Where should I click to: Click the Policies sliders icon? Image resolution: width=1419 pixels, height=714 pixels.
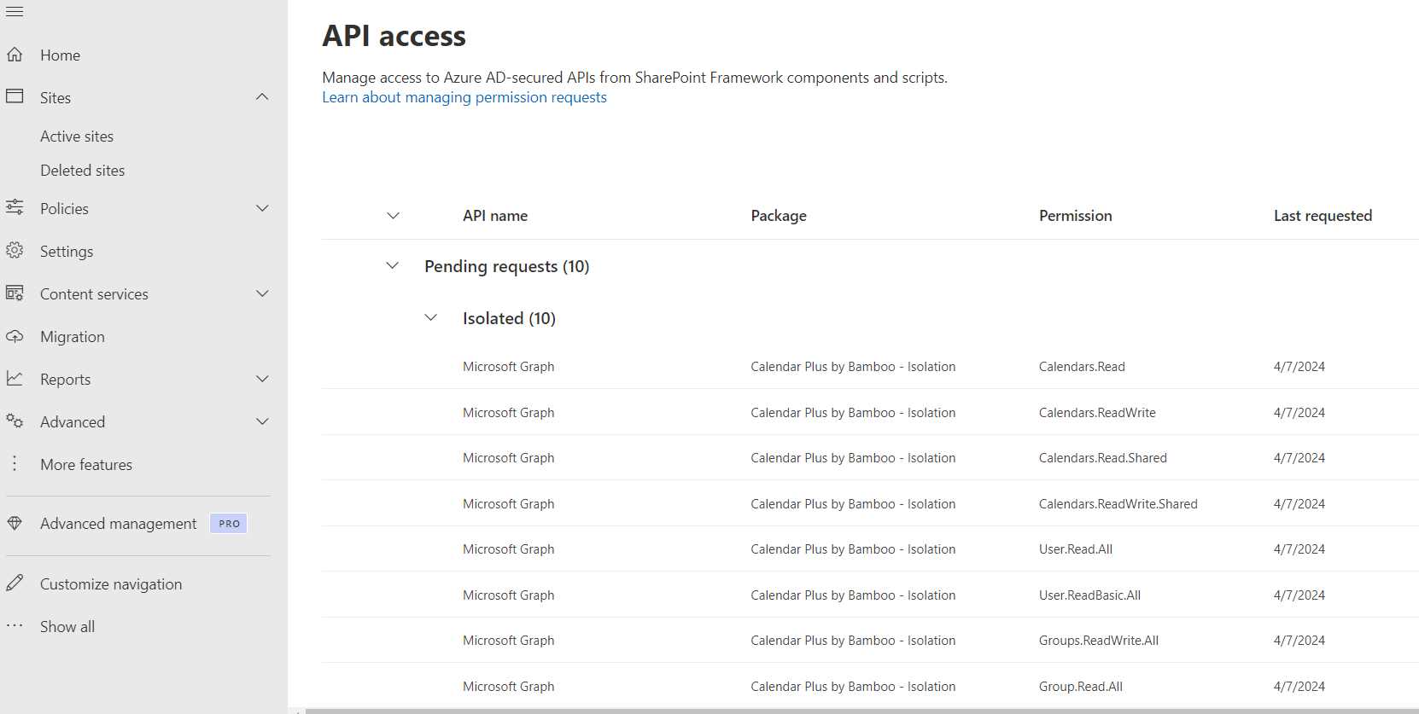tap(15, 207)
